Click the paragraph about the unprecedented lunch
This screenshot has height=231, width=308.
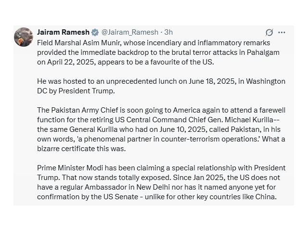coord(161,86)
